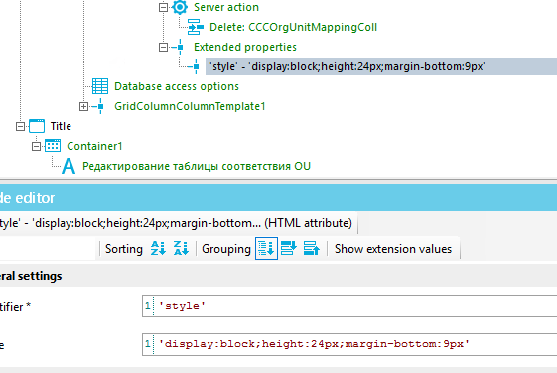
Task: Click the general settings section header
Action: (278, 276)
